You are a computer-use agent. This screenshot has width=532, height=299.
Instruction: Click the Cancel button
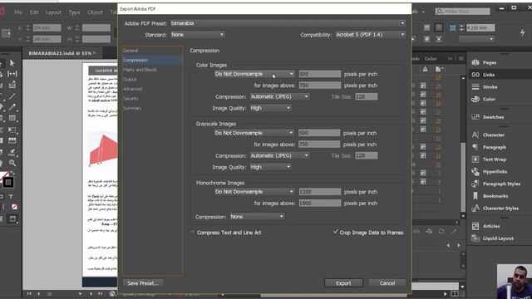[387, 283]
